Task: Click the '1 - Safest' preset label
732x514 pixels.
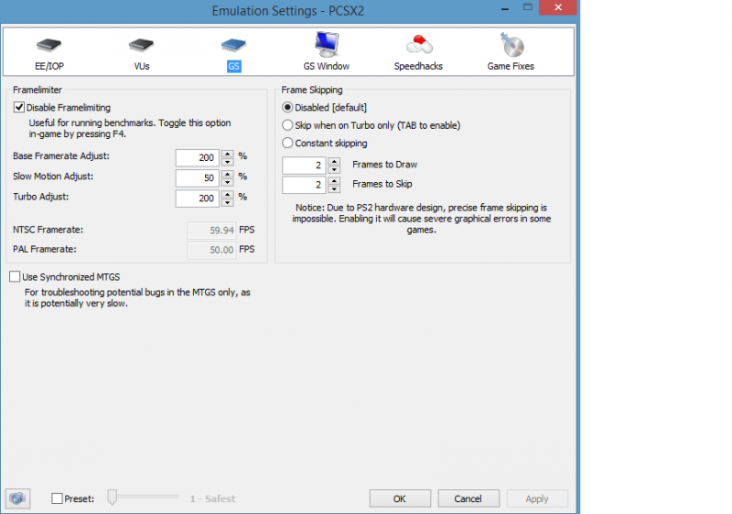Action: (x=212, y=498)
